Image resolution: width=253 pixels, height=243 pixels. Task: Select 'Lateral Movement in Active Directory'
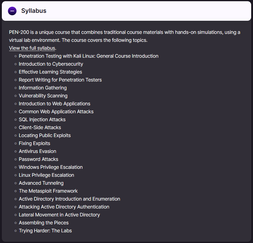(x=59, y=215)
